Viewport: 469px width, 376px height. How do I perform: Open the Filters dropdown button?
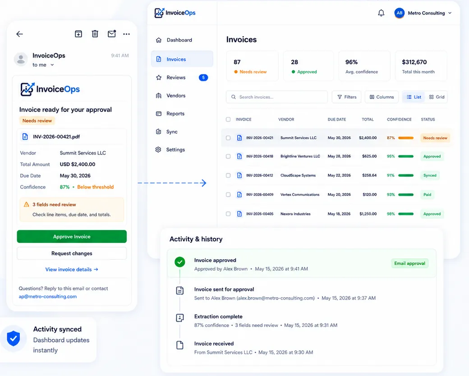347,97
